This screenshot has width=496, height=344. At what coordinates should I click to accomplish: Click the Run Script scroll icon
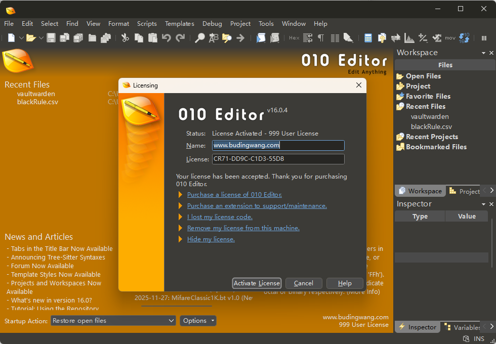(261, 38)
